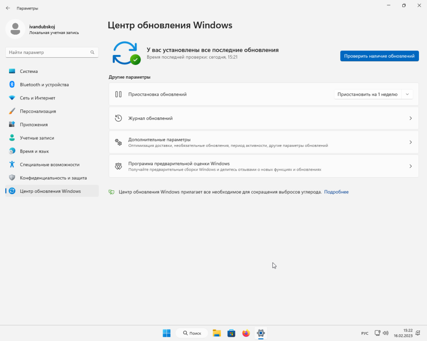This screenshot has height=341, width=427.
Task: Click the shield icon for Конфиденциальность
Action: [x=12, y=178]
